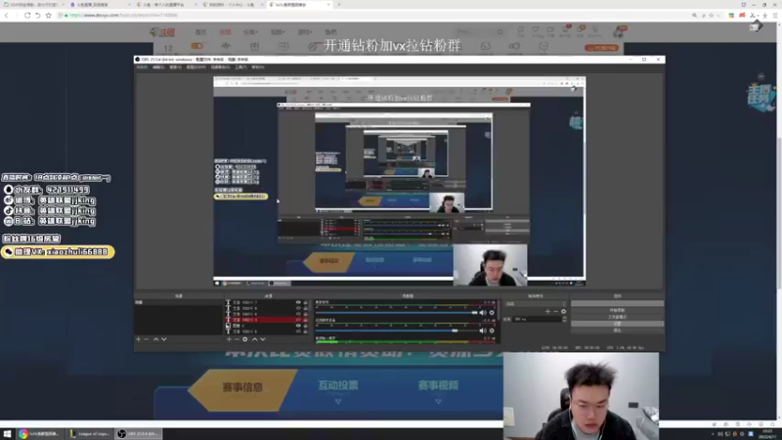
Task: Toggle the lock on the bottom visible source row
Action: (x=305, y=331)
